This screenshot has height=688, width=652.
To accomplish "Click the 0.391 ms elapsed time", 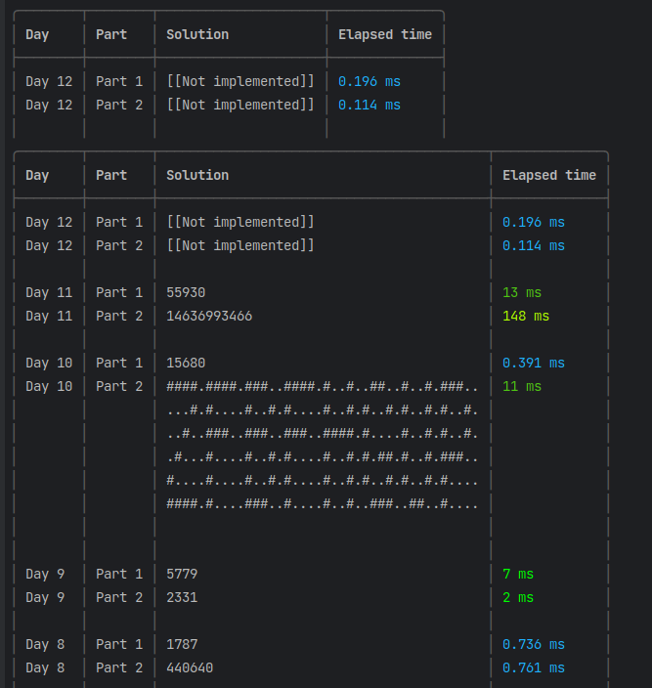I will 534,364.
